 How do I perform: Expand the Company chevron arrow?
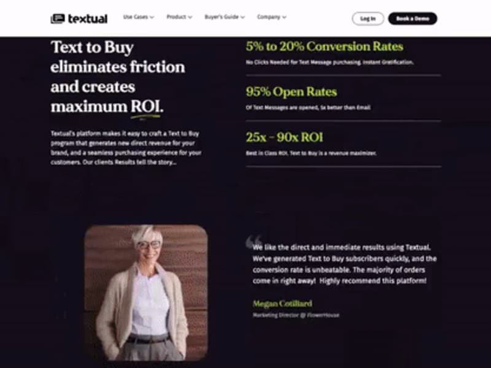[x=284, y=17]
